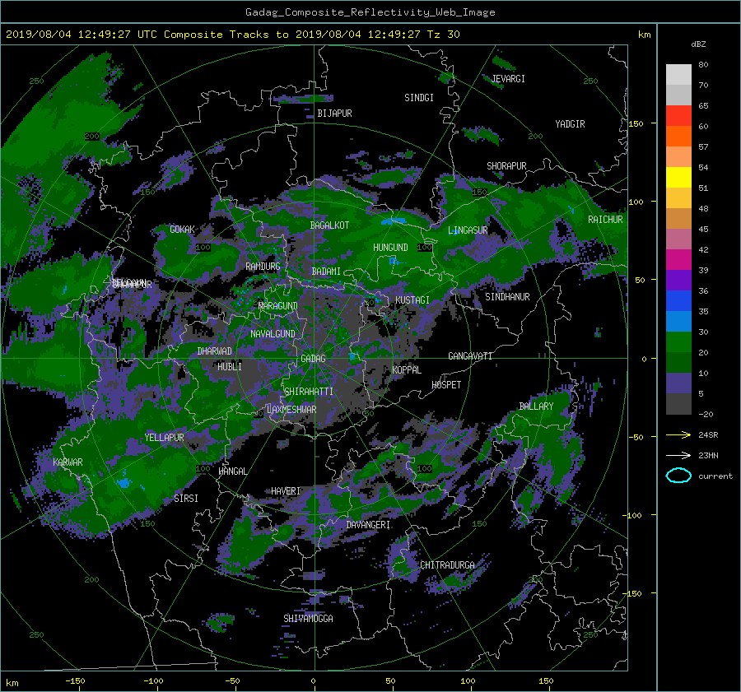Click the NAVALGUND city label

pos(273,334)
